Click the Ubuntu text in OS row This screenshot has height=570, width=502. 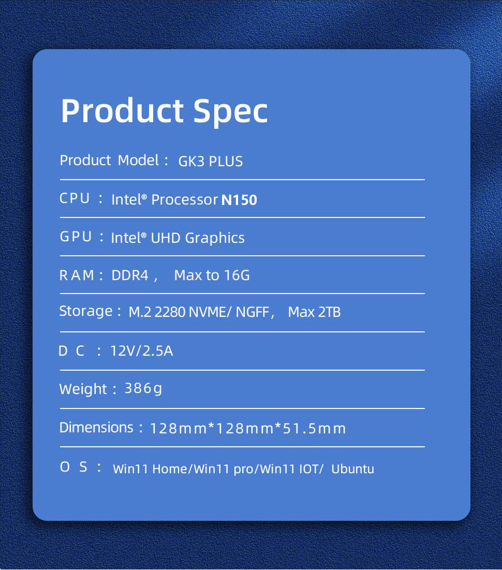pos(352,469)
